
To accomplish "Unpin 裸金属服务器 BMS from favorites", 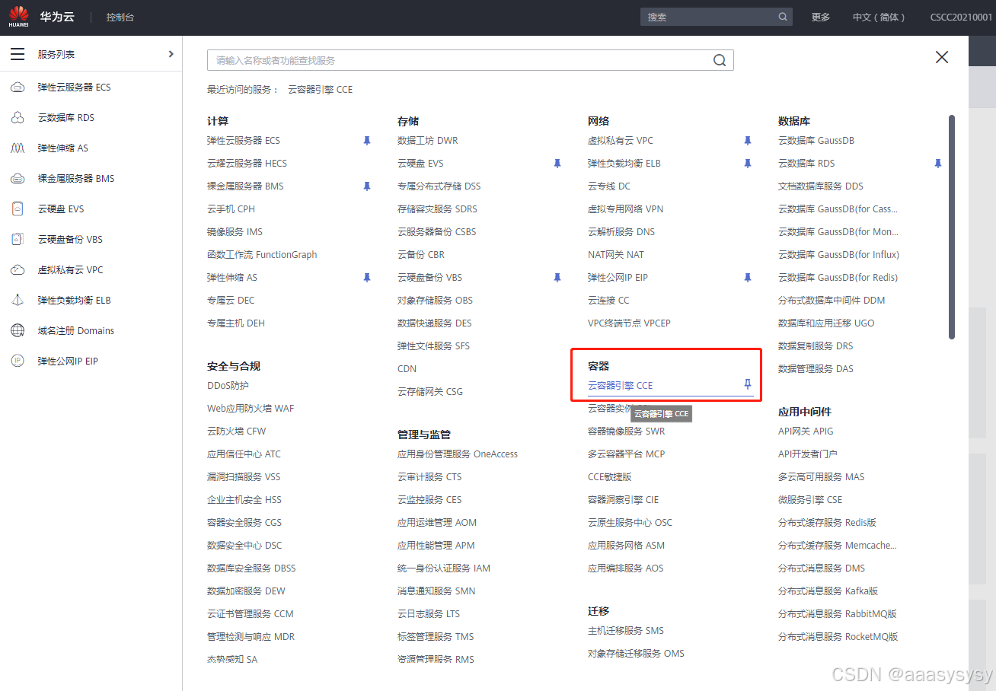I will point(367,186).
